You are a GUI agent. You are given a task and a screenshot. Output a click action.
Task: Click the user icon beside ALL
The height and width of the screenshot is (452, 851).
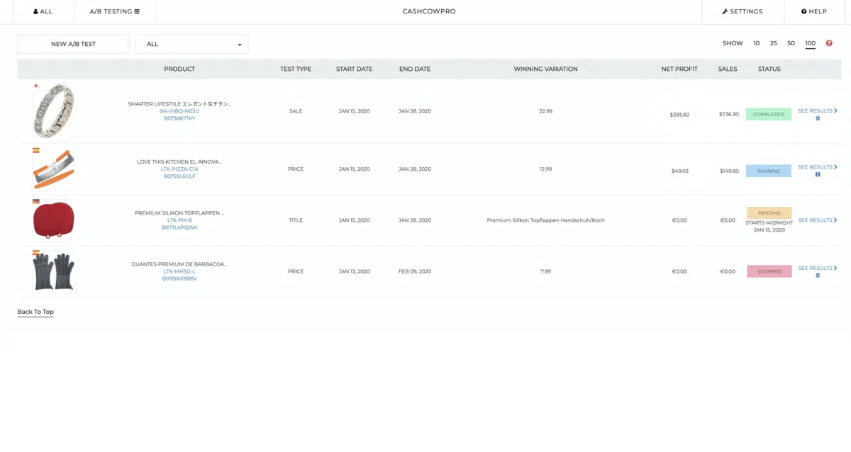(x=35, y=12)
